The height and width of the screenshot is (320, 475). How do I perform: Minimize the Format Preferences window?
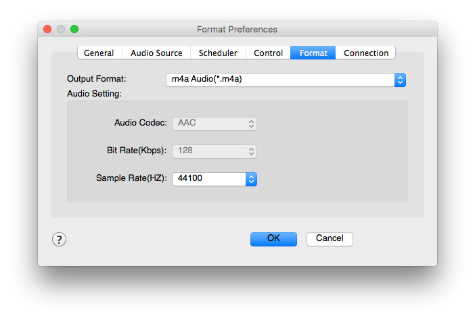[61, 29]
